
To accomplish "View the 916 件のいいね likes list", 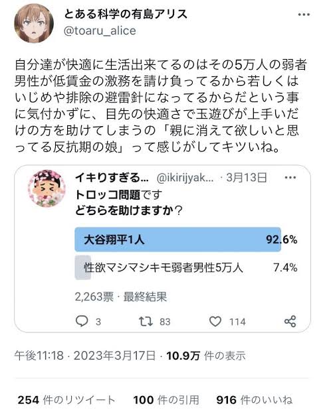I will (x=255, y=399).
